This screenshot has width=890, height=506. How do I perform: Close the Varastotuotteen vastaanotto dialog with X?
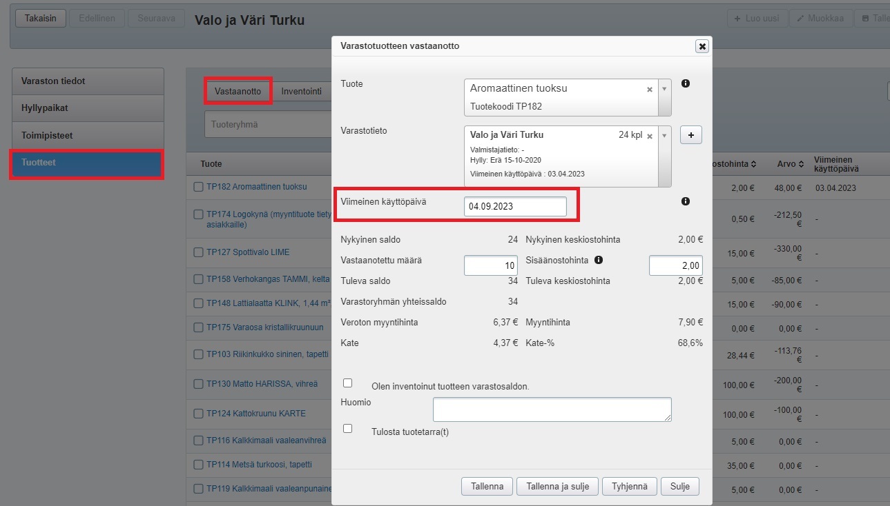click(702, 46)
